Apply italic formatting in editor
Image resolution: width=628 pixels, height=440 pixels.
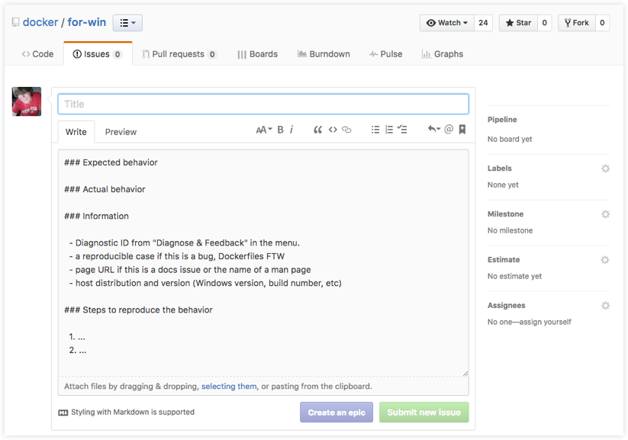291,130
